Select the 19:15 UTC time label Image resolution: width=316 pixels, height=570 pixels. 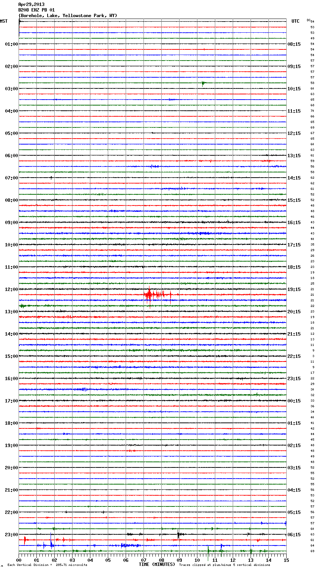294,289
